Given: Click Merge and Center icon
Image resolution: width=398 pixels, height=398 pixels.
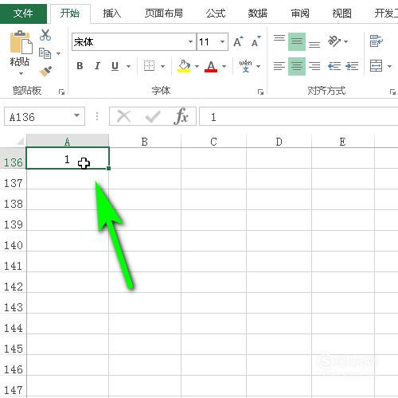Looking at the screenshot, I should click(x=377, y=66).
